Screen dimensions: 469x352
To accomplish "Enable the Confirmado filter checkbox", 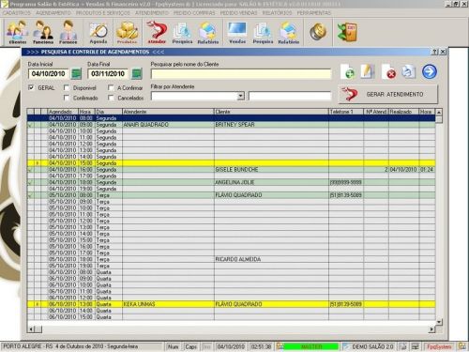I will 67,98.
